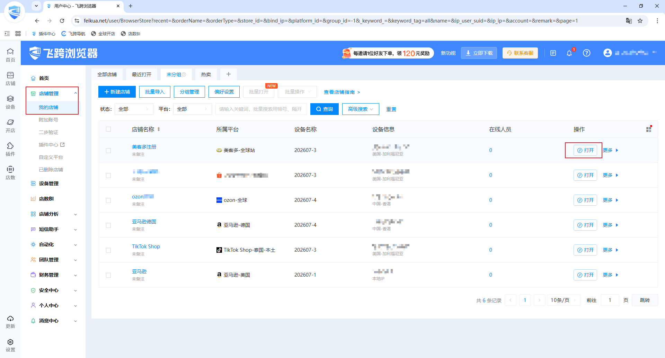
Task: Toggle the select-all checkbox in table header
Action: point(108,129)
